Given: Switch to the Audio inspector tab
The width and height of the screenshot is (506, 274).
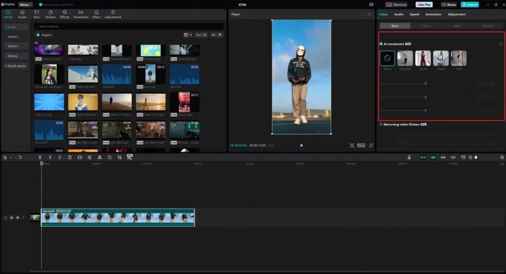Looking at the screenshot, I should [x=399, y=14].
